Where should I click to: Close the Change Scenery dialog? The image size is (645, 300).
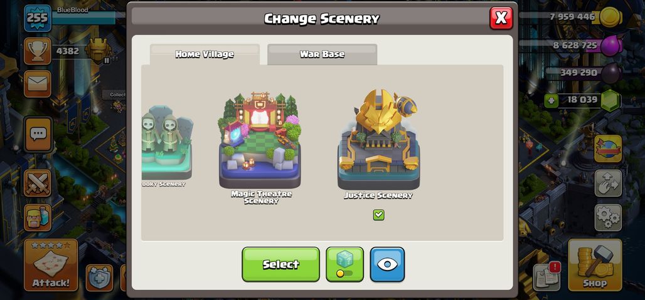coord(501,18)
